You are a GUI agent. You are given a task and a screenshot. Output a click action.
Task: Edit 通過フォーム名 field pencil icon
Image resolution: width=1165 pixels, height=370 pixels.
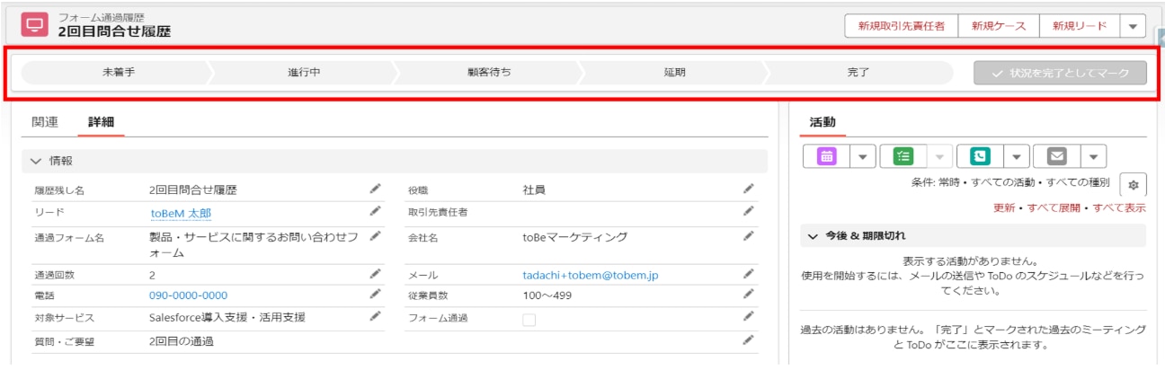[375, 237]
